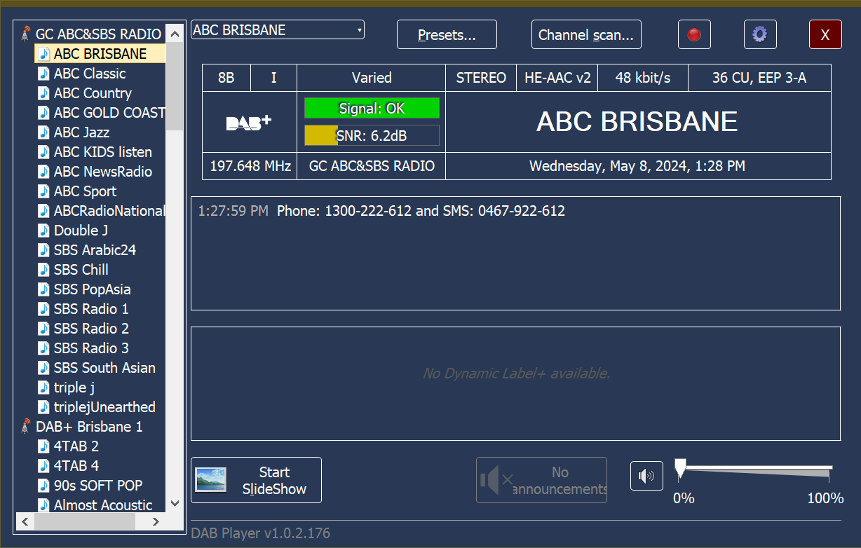Image resolution: width=861 pixels, height=548 pixels.
Task: Mute audio using the speaker icon button
Action: pyautogui.click(x=646, y=477)
